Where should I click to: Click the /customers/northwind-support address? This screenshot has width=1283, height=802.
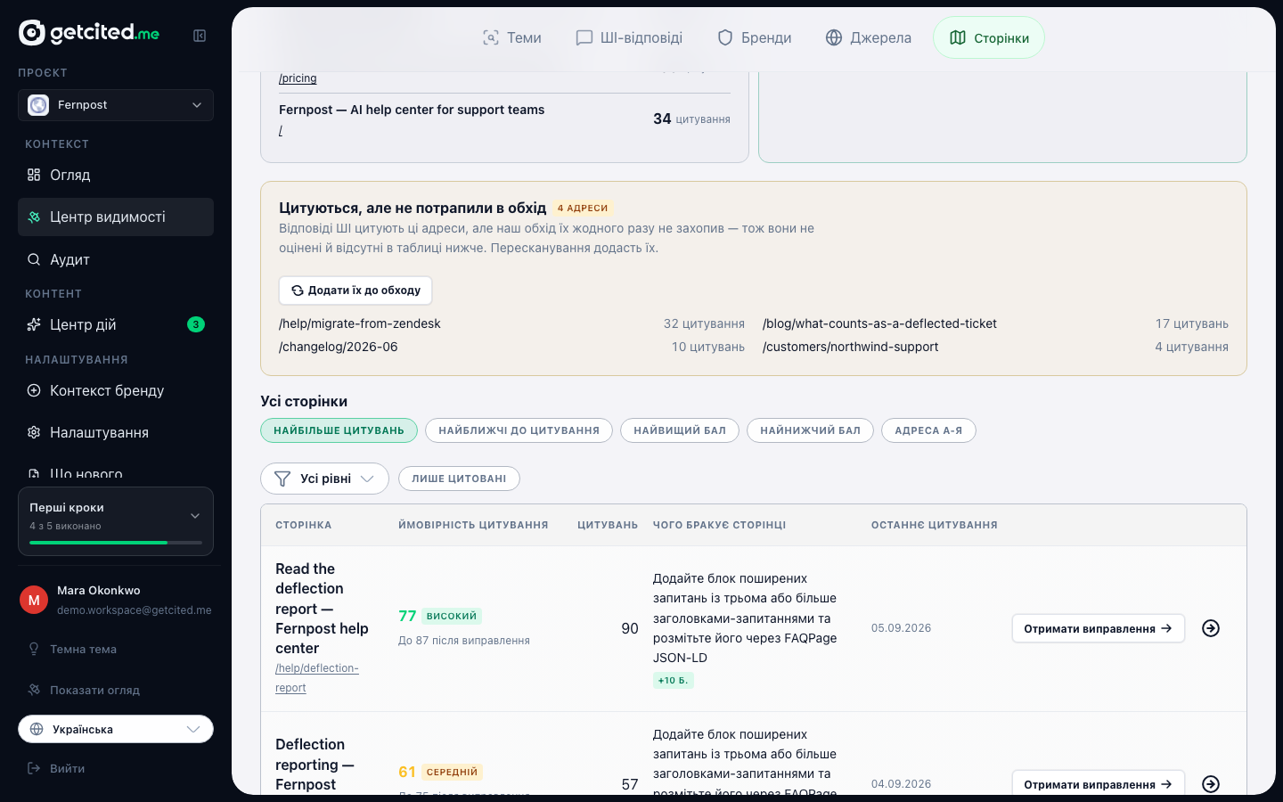[851, 347]
